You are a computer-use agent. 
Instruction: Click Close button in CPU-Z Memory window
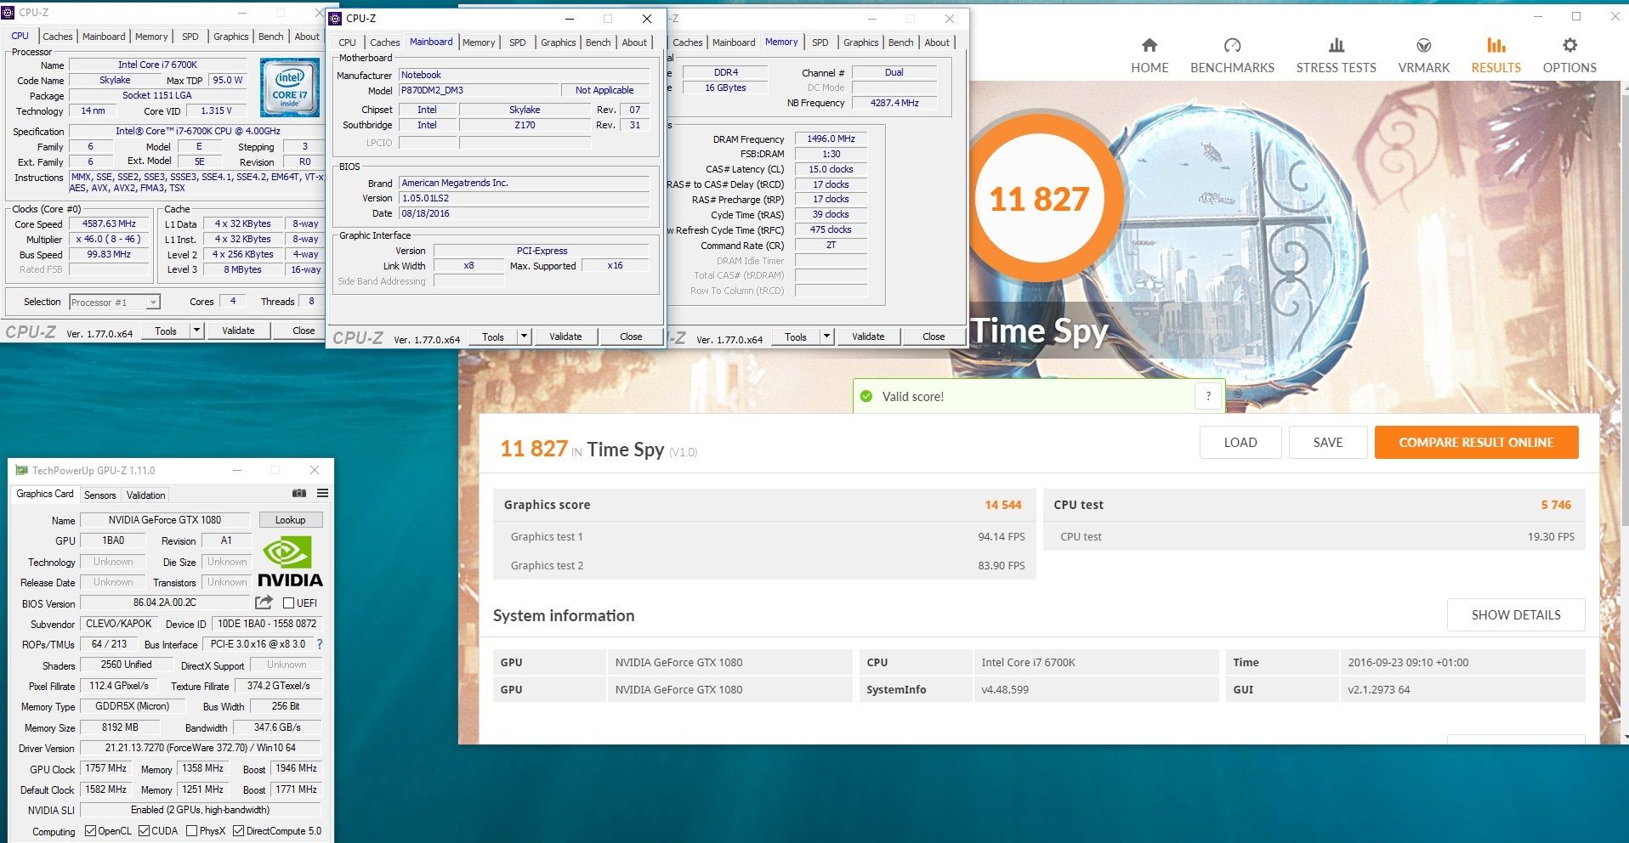tap(934, 337)
